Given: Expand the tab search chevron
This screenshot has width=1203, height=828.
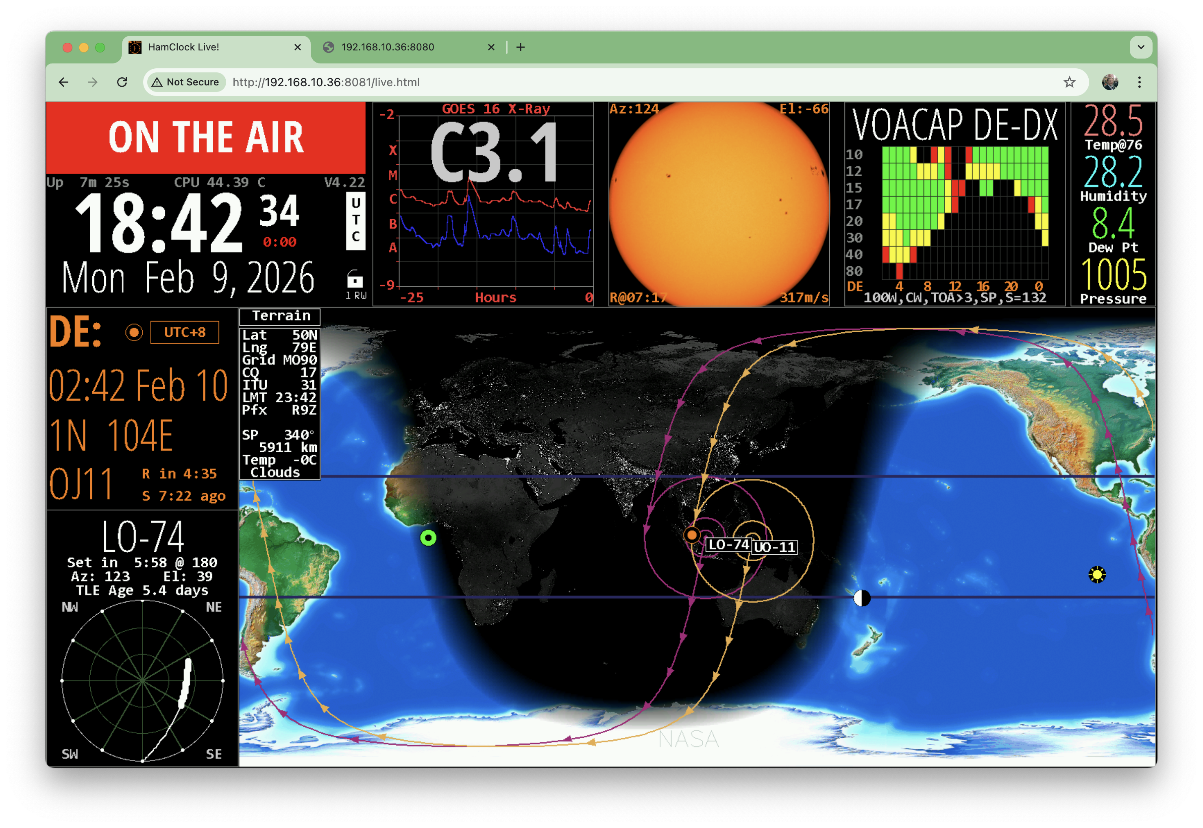Looking at the screenshot, I should 1141,47.
